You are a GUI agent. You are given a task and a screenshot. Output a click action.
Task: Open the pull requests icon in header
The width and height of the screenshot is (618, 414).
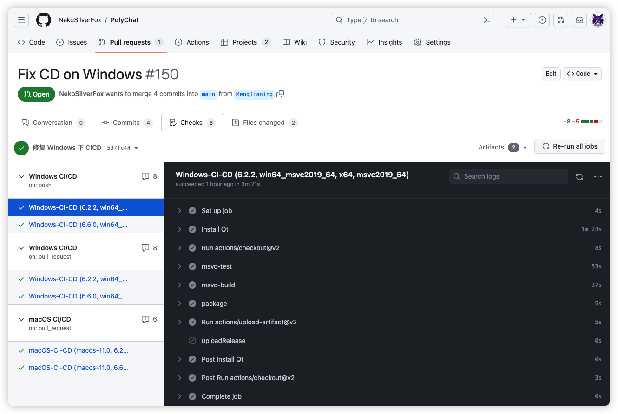coord(561,20)
